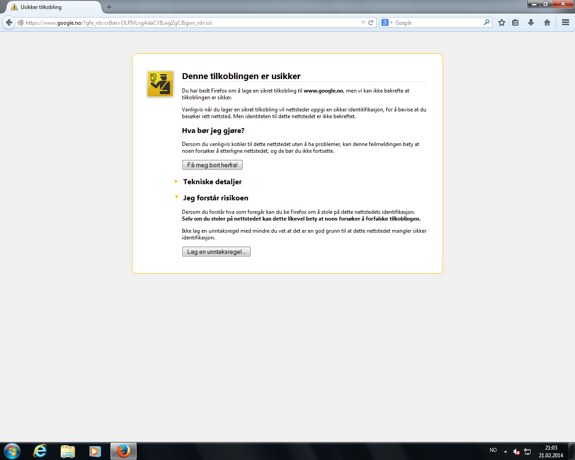Click the globe site identity icon
Image resolution: width=575 pixels, height=460 pixels.
(x=21, y=22)
